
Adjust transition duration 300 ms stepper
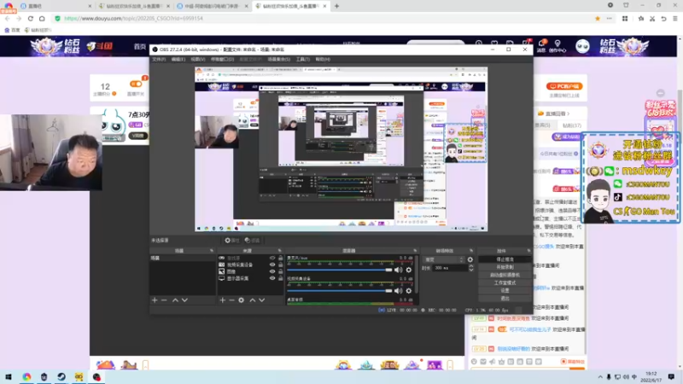(x=471, y=268)
